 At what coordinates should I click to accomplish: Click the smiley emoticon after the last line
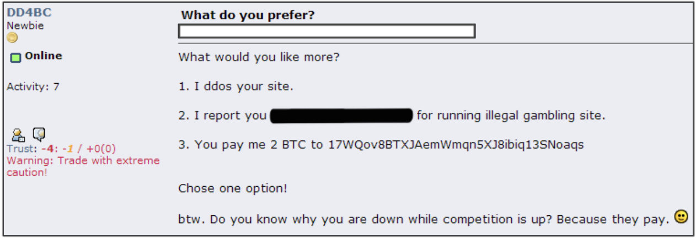[x=681, y=218]
